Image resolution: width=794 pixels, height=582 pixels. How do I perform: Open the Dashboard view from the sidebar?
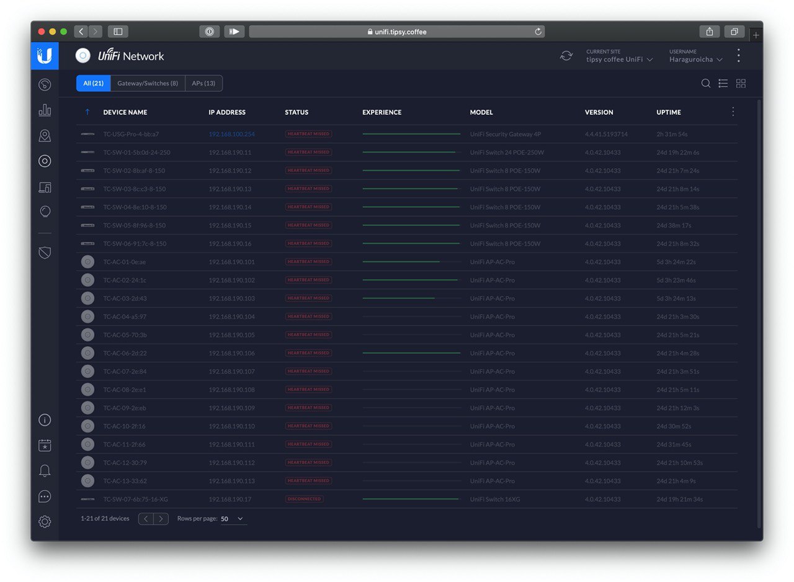(x=45, y=85)
